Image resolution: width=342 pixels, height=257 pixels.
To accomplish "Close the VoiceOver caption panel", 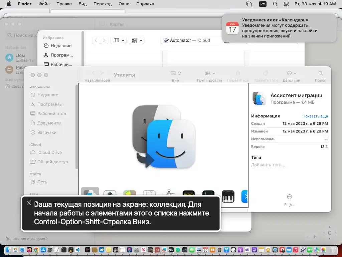I will click(x=29, y=202).
